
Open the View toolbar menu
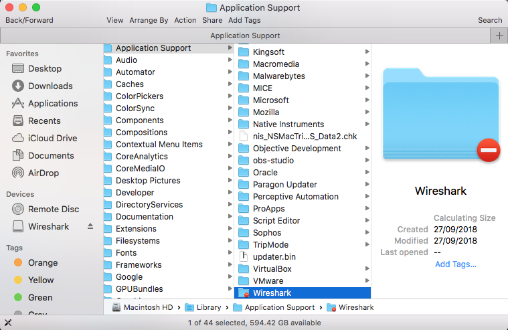pyautogui.click(x=114, y=20)
